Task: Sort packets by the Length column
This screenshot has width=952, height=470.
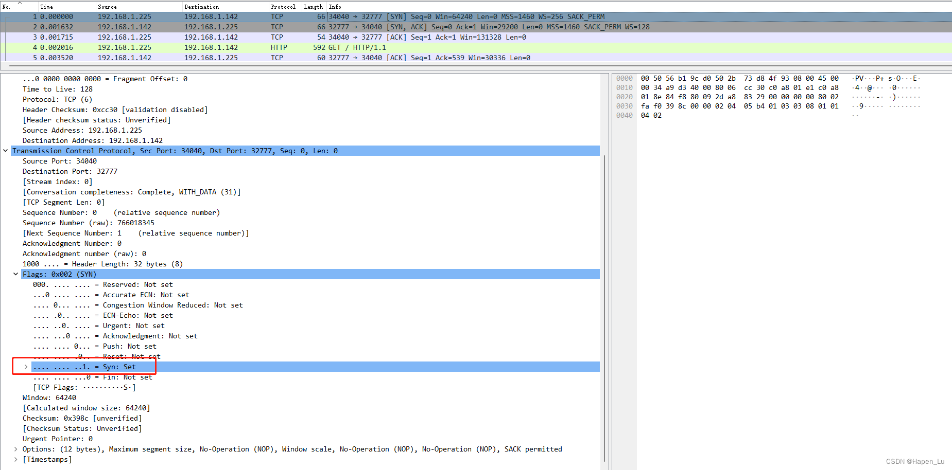Action: coord(313,6)
